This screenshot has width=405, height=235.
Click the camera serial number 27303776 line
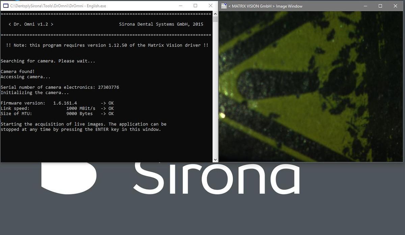click(x=60, y=87)
